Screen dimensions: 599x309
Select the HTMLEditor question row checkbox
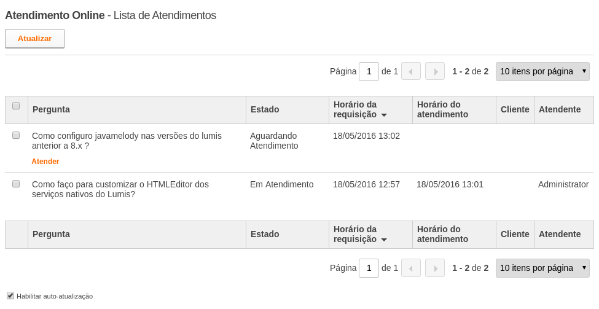(x=16, y=184)
